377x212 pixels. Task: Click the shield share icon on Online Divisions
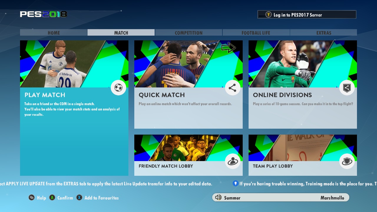tap(347, 88)
